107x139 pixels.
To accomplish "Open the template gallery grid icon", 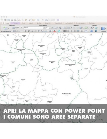I will click(5, 20).
